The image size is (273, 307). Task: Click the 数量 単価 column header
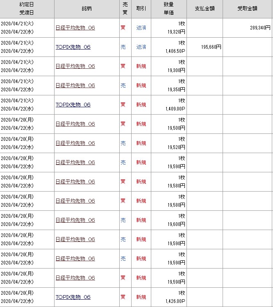[169, 9]
